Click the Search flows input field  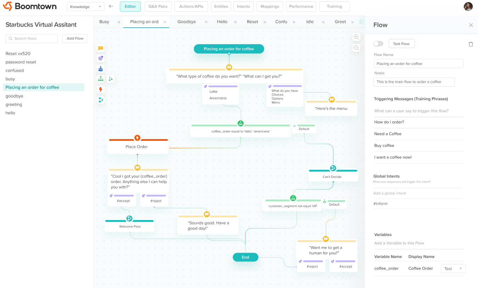pyautogui.click(x=32, y=39)
